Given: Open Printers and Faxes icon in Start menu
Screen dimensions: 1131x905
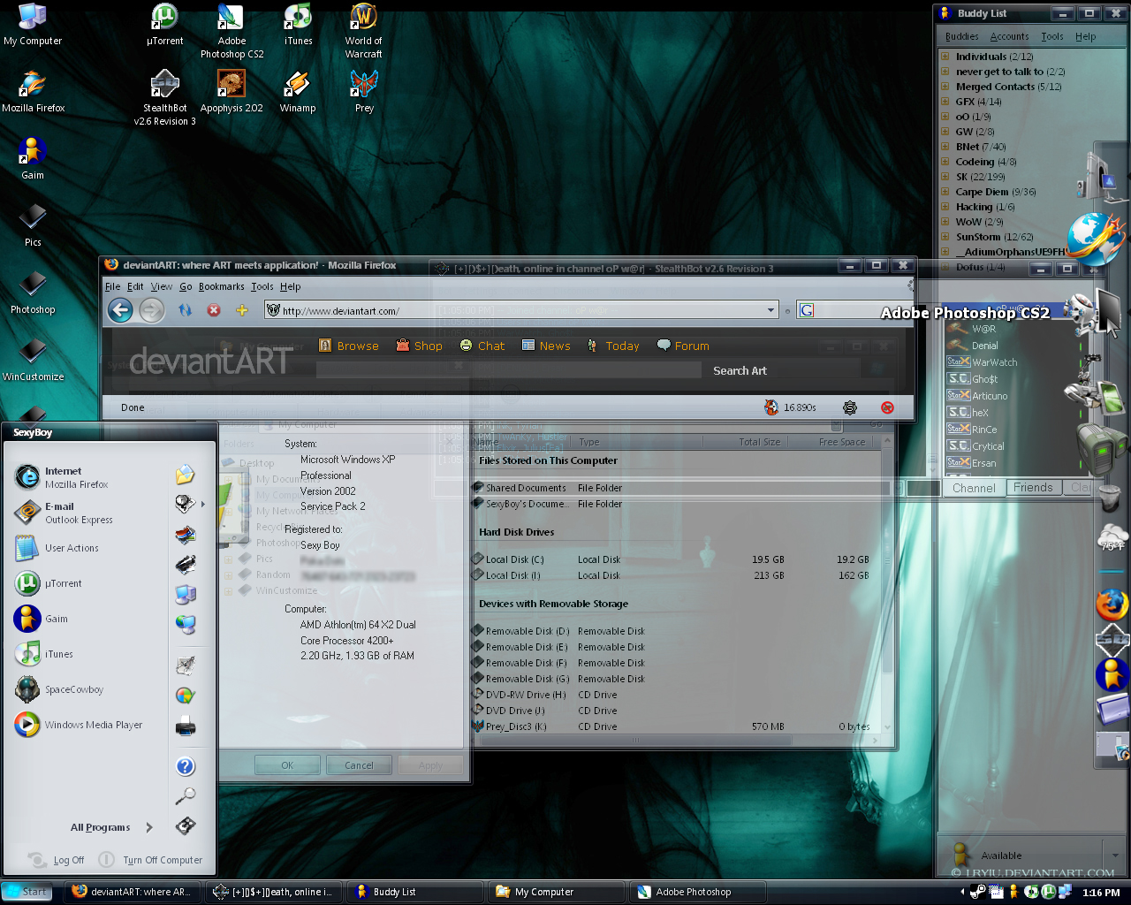Looking at the screenshot, I should (185, 726).
